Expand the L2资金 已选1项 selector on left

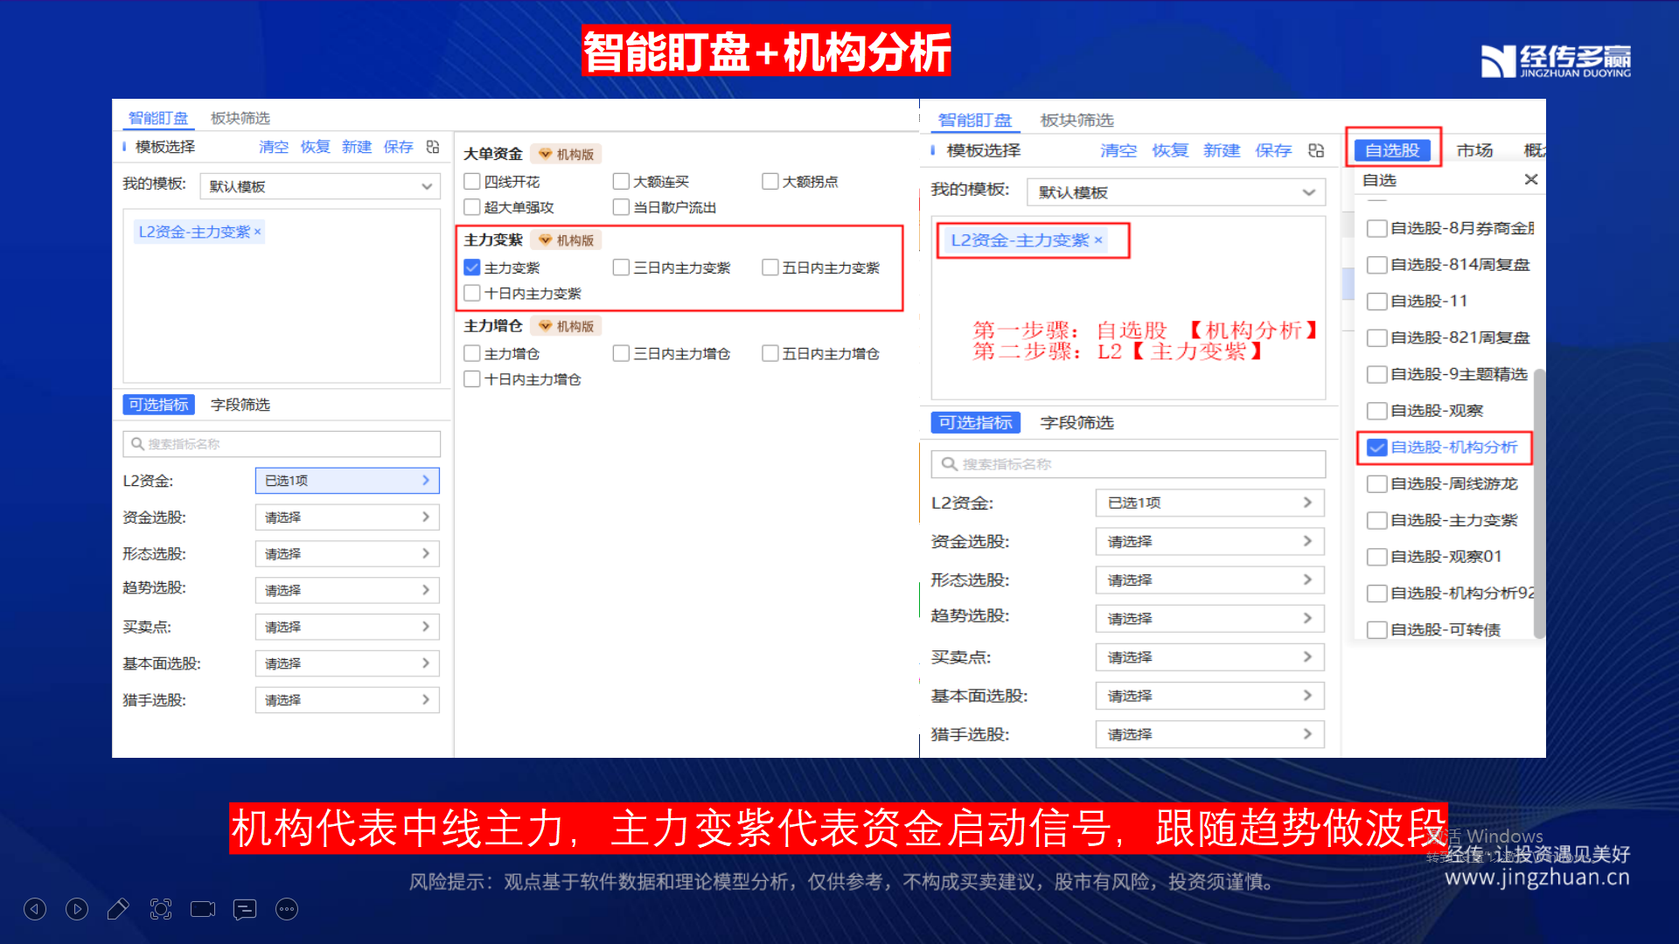(347, 481)
